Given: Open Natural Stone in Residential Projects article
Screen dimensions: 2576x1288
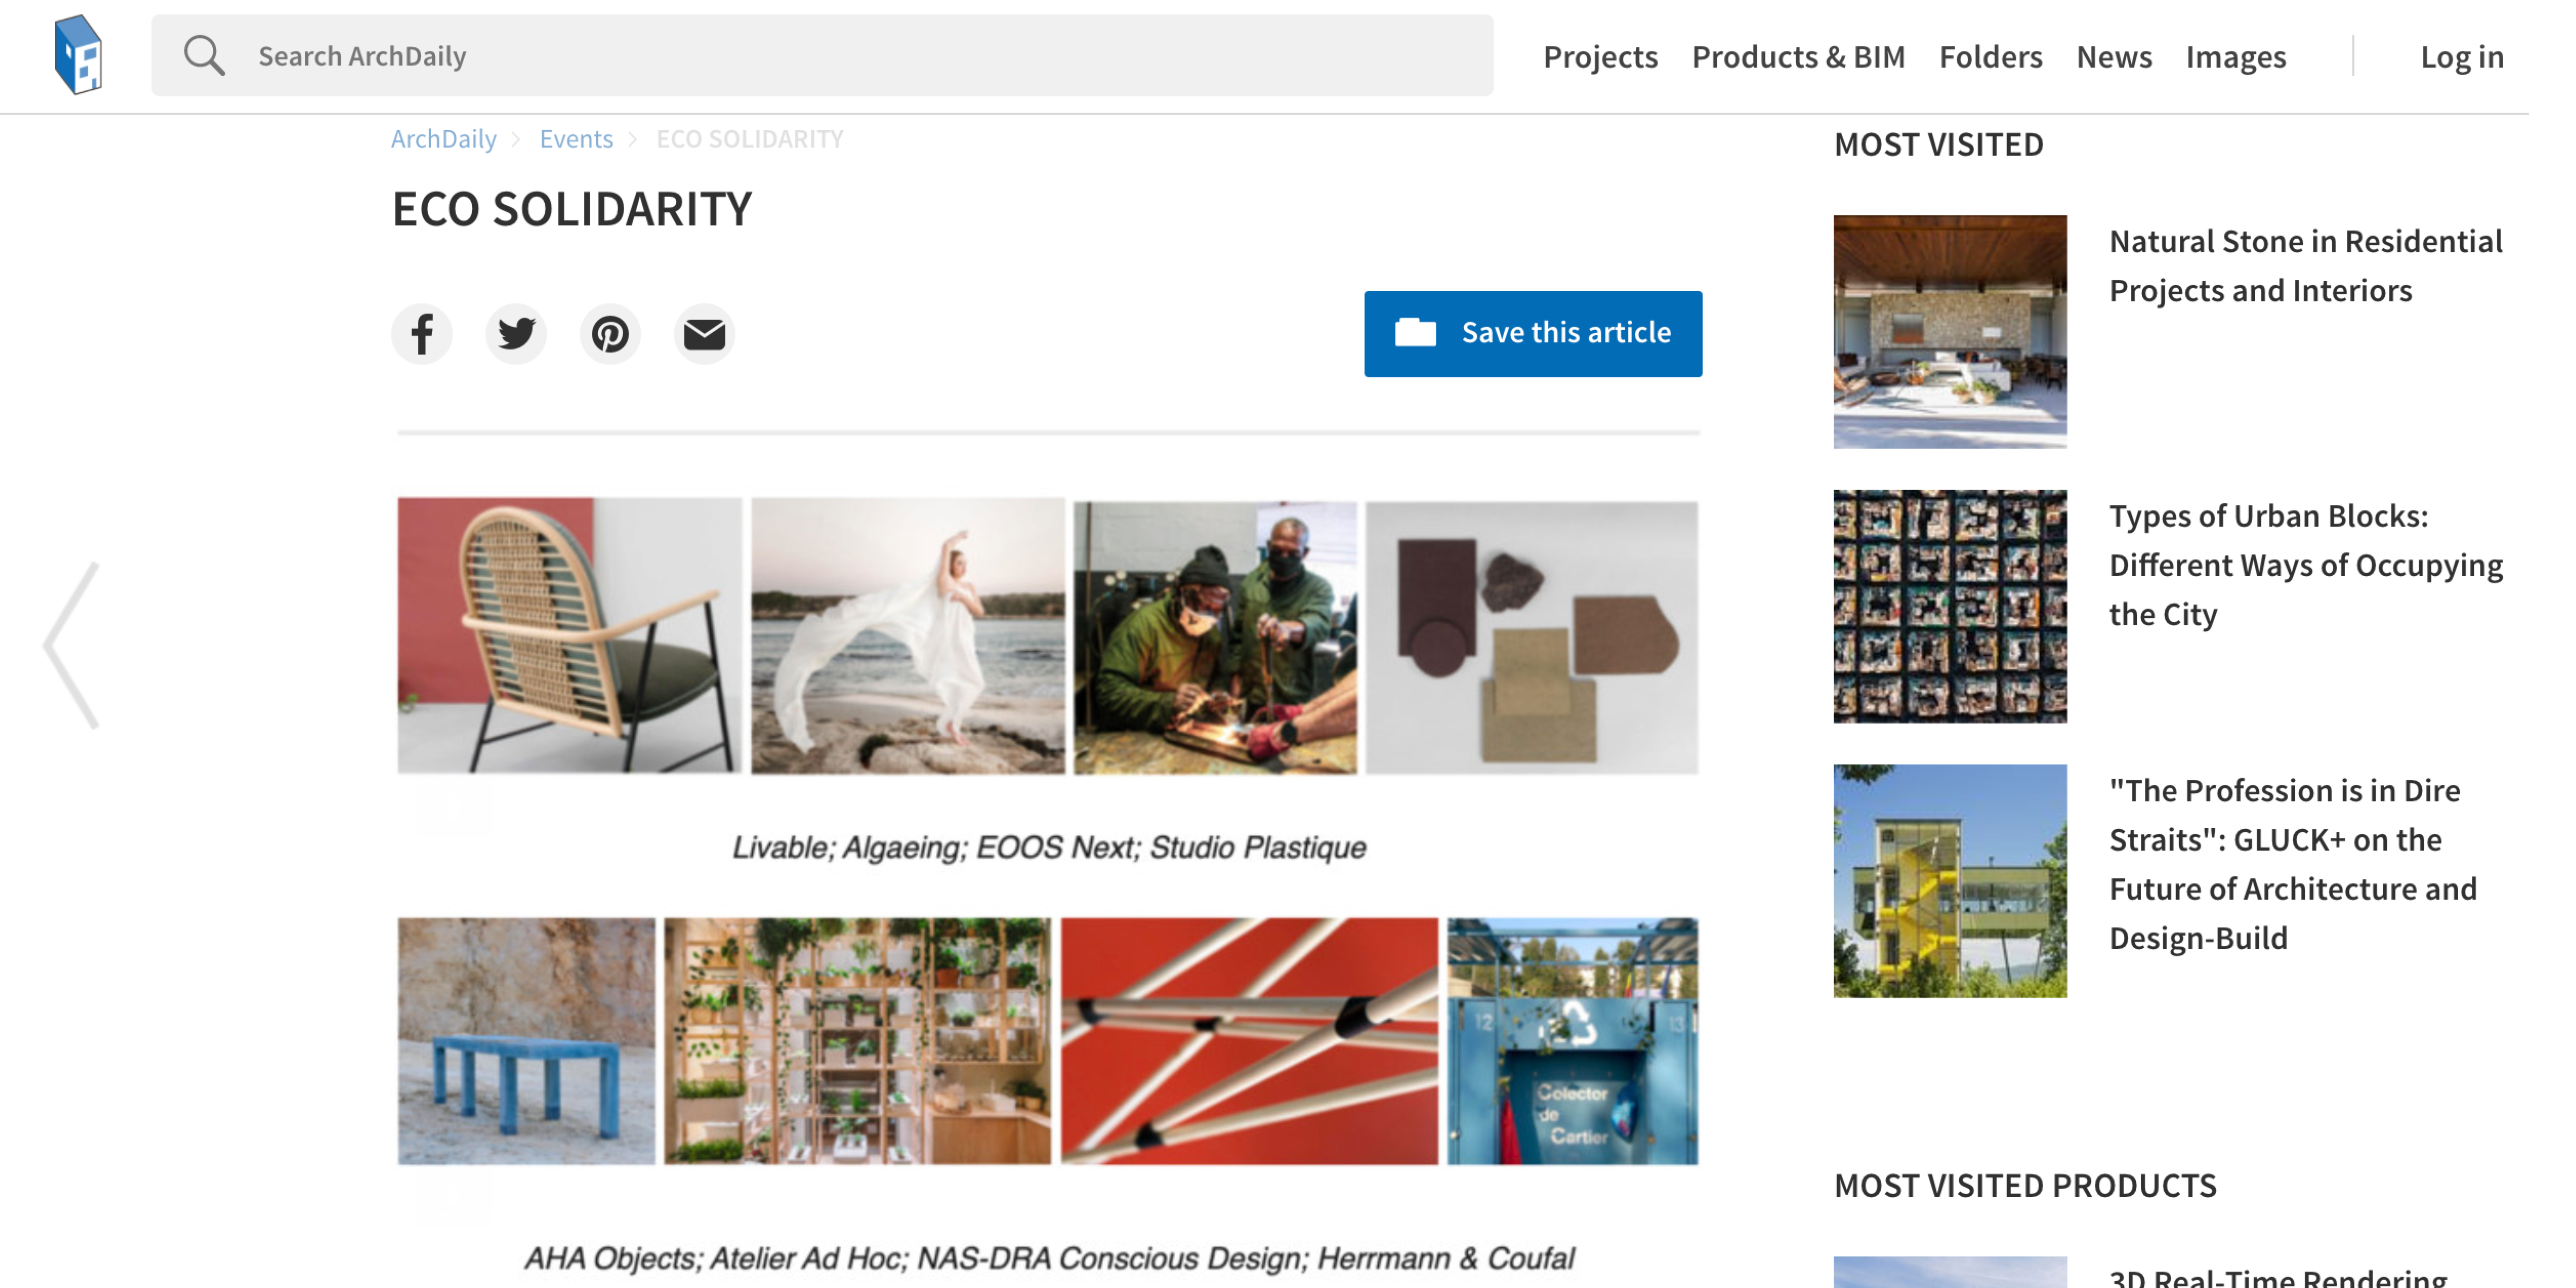Looking at the screenshot, I should 2305,265.
